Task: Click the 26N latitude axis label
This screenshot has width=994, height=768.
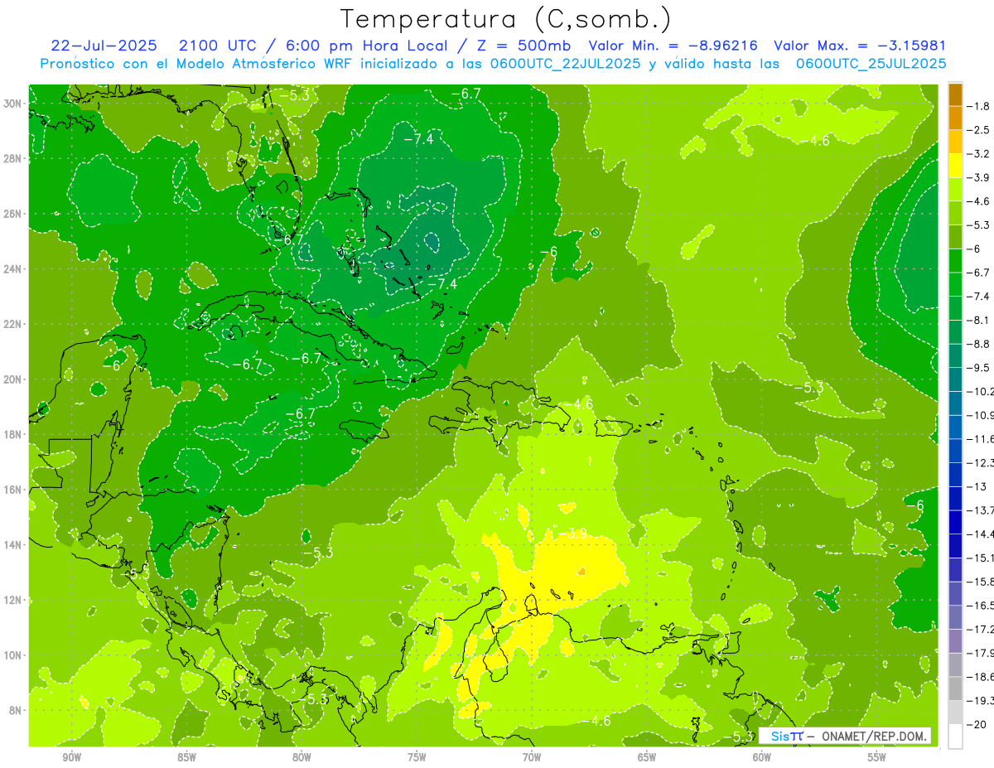Action: point(14,214)
